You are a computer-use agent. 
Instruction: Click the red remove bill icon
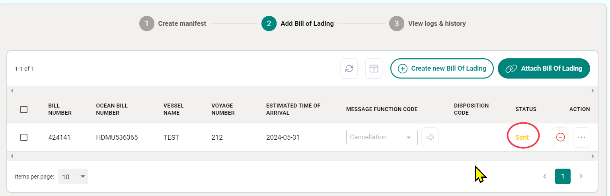click(x=560, y=137)
